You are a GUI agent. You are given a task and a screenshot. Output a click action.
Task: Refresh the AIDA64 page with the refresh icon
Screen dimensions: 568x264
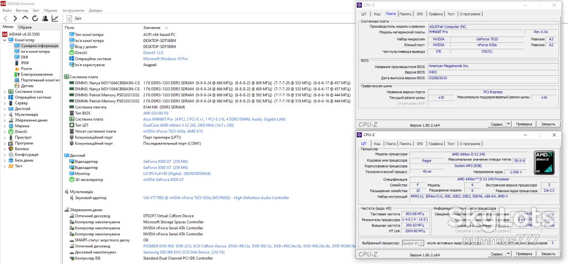(35, 18)
